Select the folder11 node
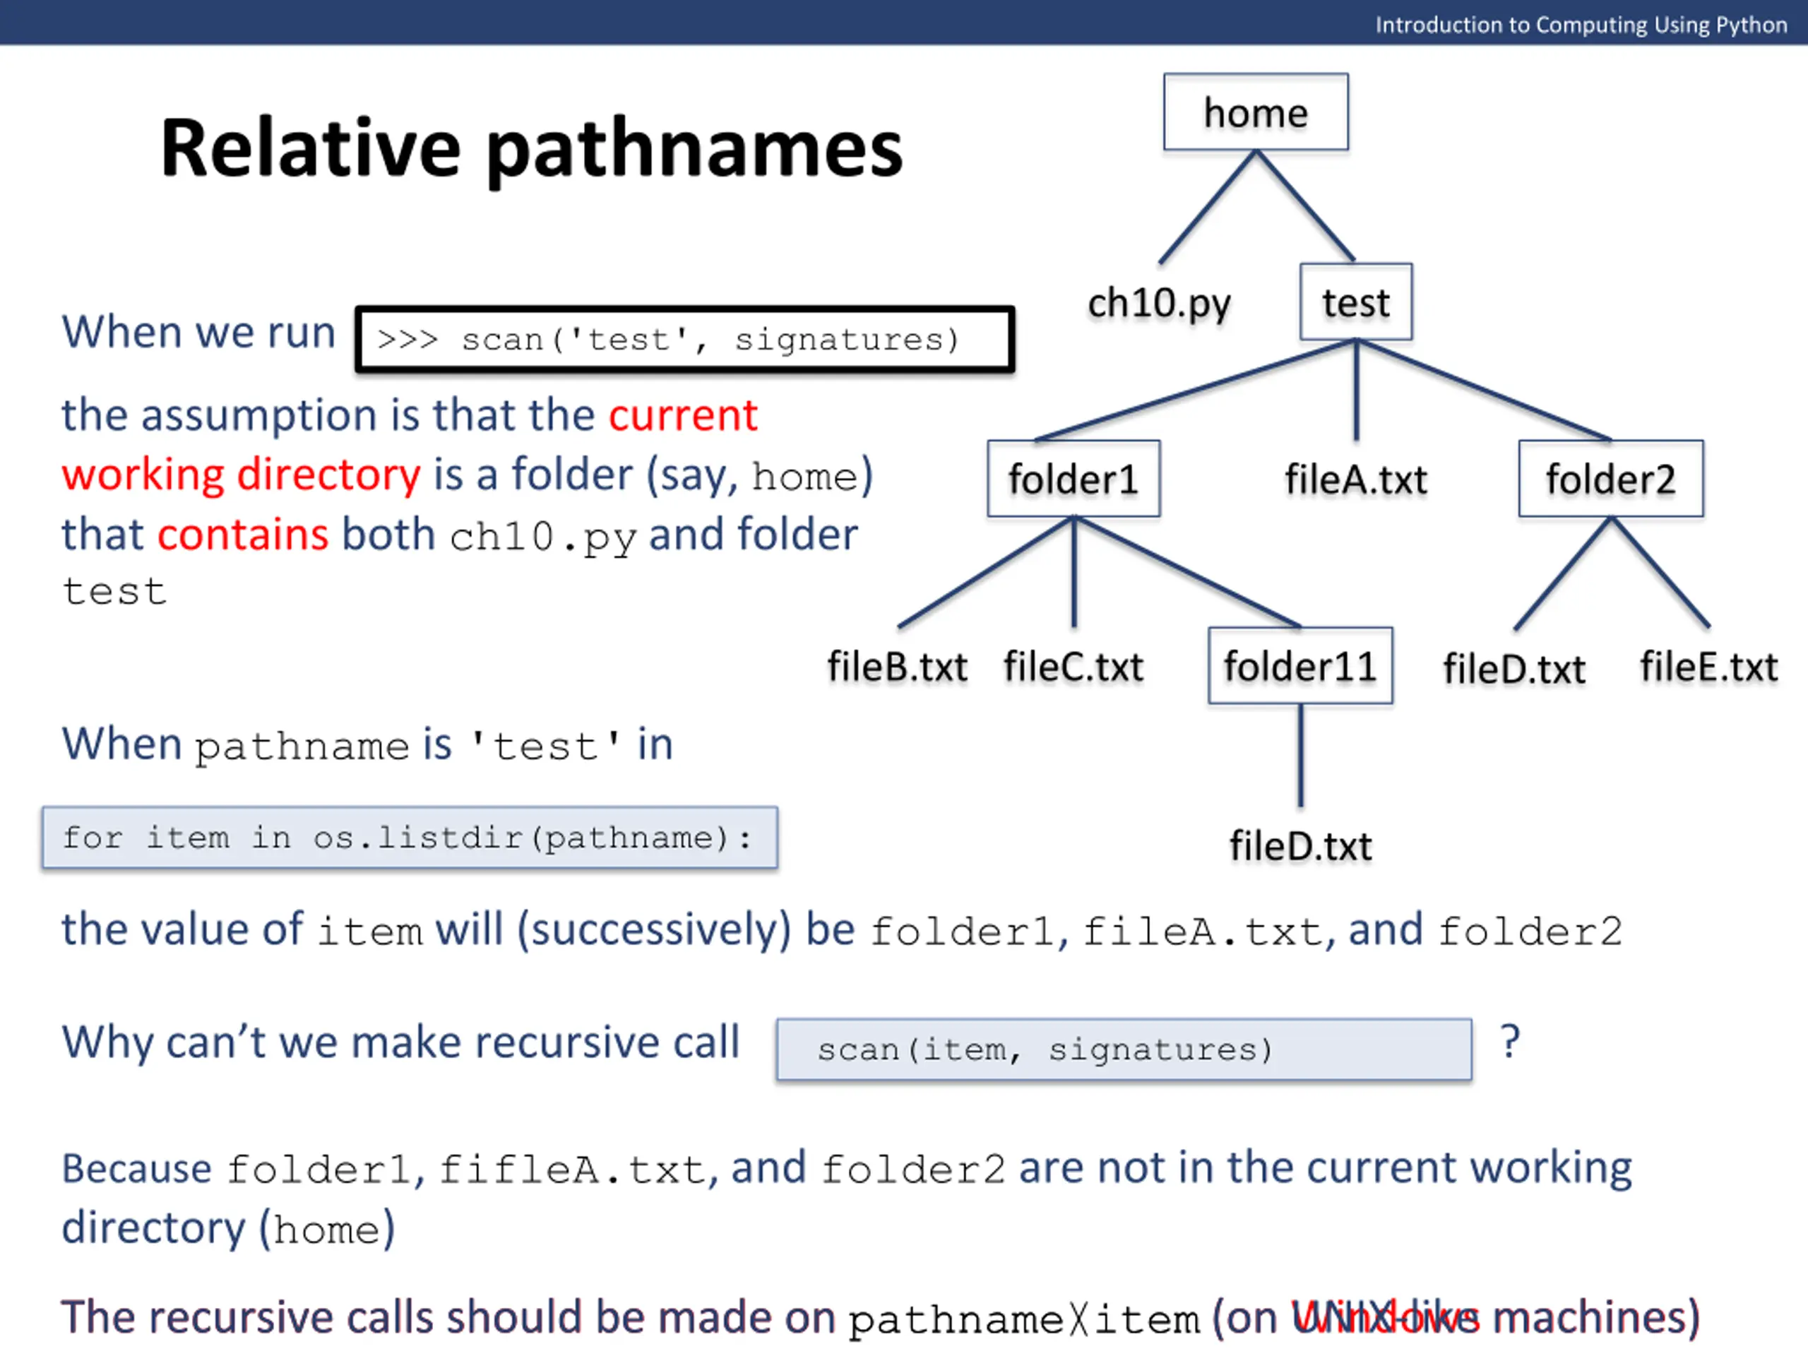 pos(1299,666)
